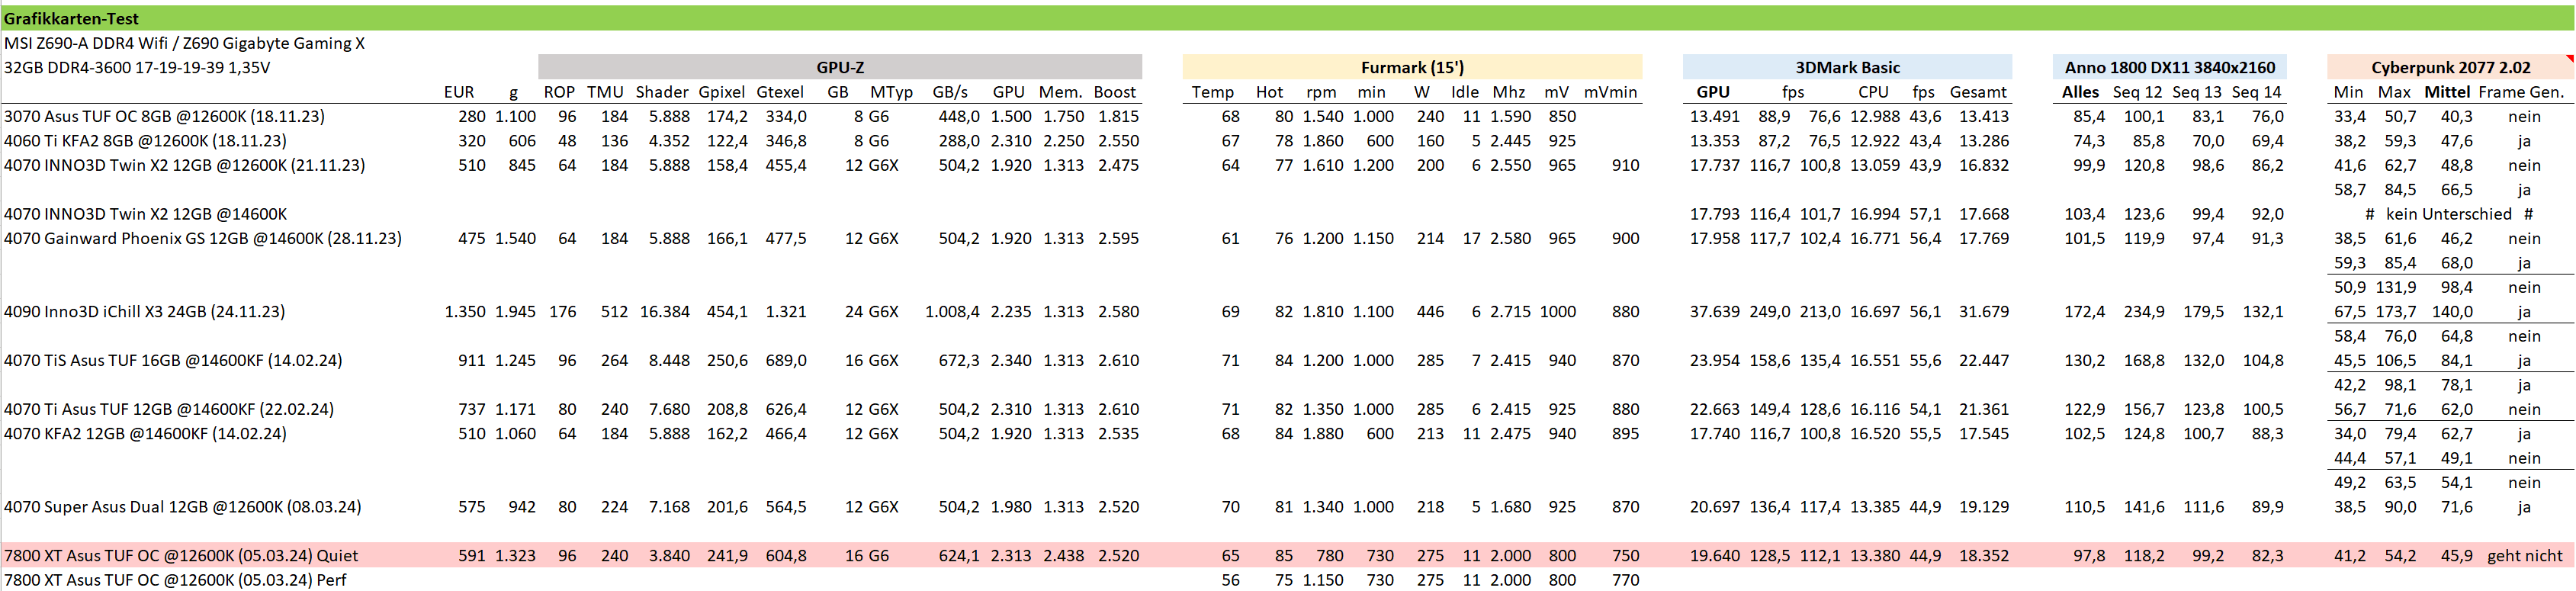Select the 4070 KFA2 12GB @14600KF label
Screen dimensions: 2576x591
click(145, 433)
